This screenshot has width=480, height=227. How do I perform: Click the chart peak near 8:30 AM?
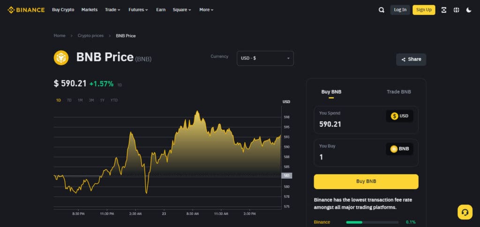click(197, 112)
